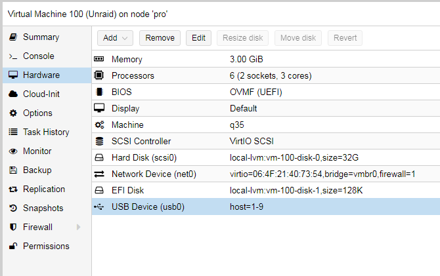
Task: Click the Snapshots history icon
Action: point(13,208)
